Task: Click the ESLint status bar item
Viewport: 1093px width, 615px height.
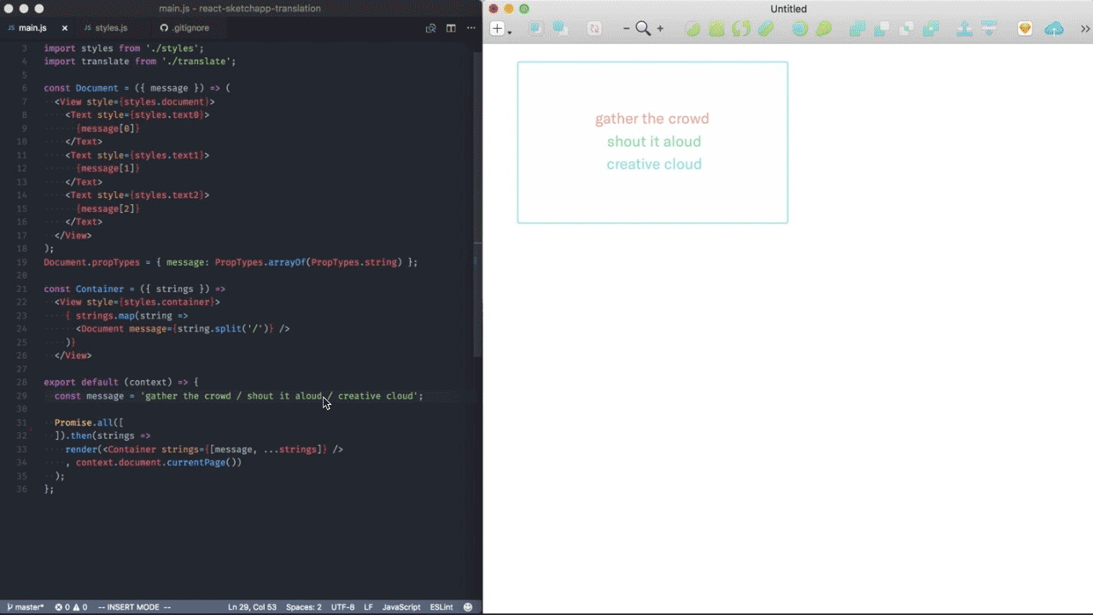Action: 441,607
